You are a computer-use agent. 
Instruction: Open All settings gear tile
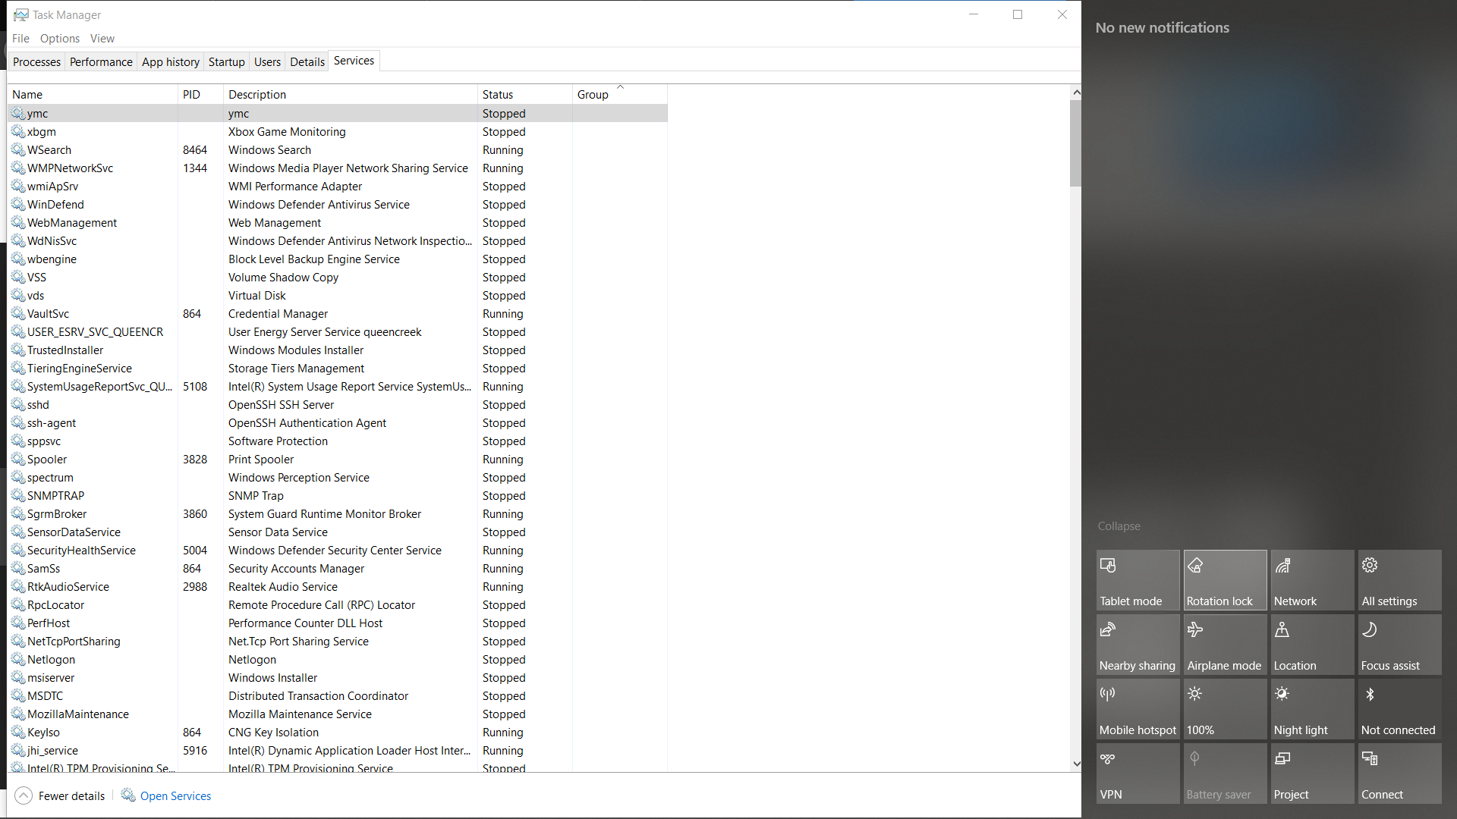[1399, 580]
